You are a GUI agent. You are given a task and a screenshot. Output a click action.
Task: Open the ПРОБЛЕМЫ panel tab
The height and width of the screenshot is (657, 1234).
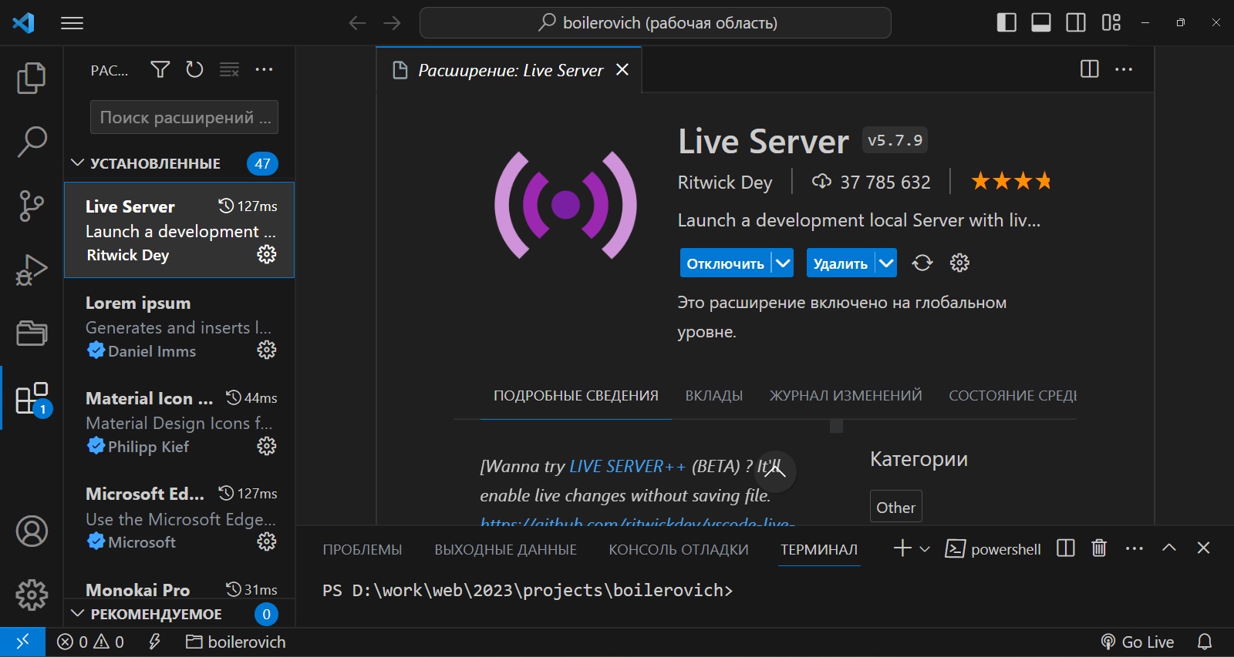362,549
